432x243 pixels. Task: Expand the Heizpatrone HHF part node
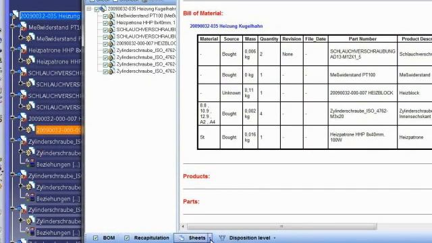21,60
